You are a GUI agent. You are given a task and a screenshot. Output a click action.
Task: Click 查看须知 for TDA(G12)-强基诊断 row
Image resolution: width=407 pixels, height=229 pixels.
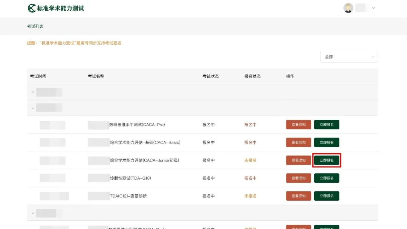298,196
